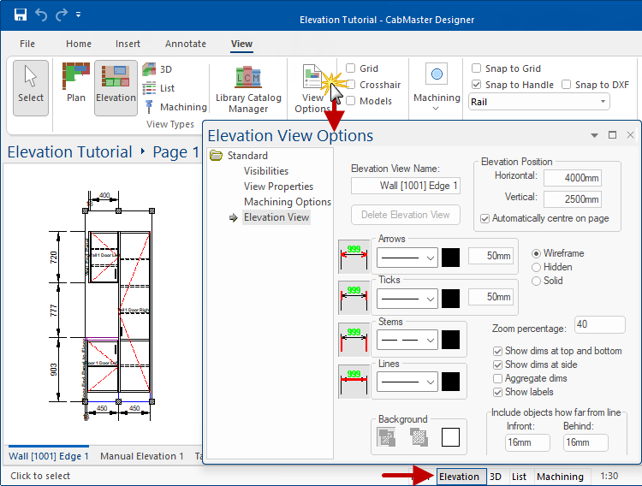This screenshot has width=642, height=486.
Task: Redo the last undone action
Action: pos(62,15)
